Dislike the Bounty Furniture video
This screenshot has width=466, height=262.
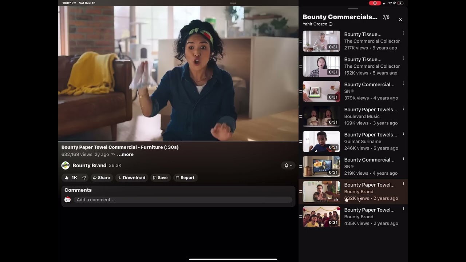pos(84,178)
